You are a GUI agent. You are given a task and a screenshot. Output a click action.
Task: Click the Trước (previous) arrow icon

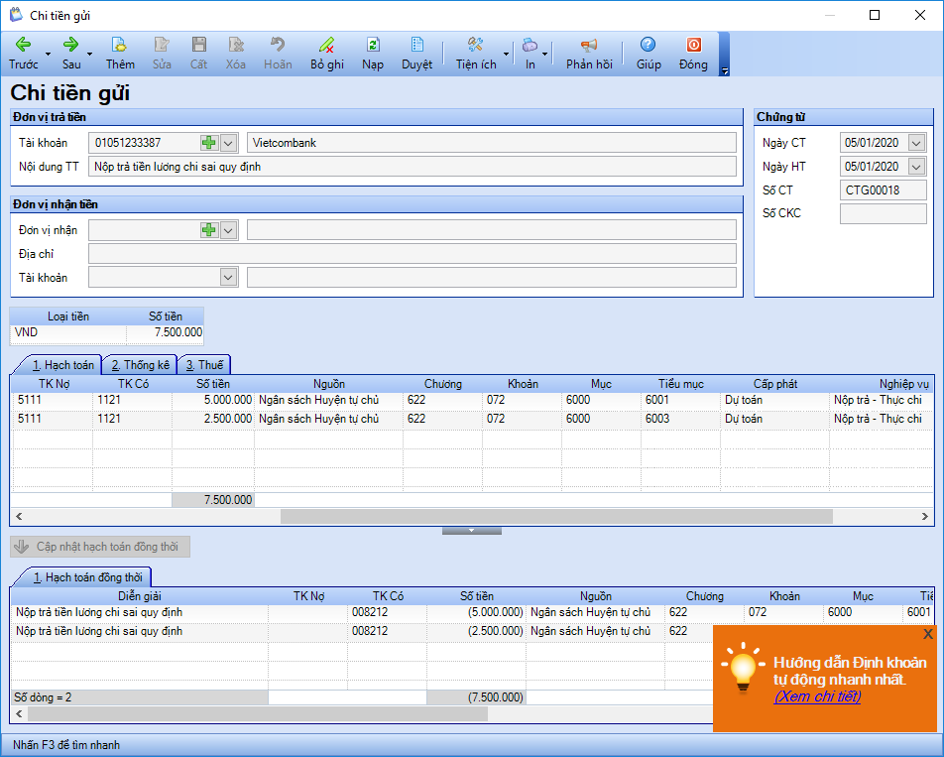coord(23,46)
